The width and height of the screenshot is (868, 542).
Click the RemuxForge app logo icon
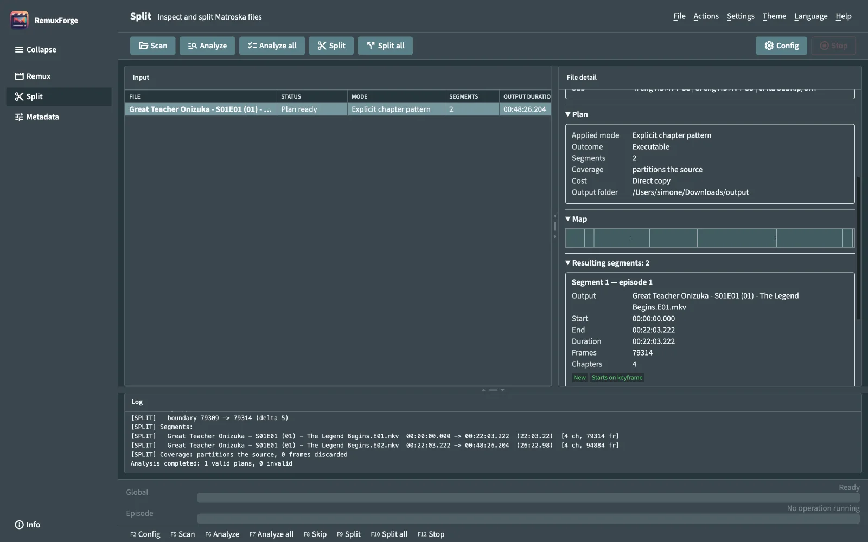pos(20,20)
